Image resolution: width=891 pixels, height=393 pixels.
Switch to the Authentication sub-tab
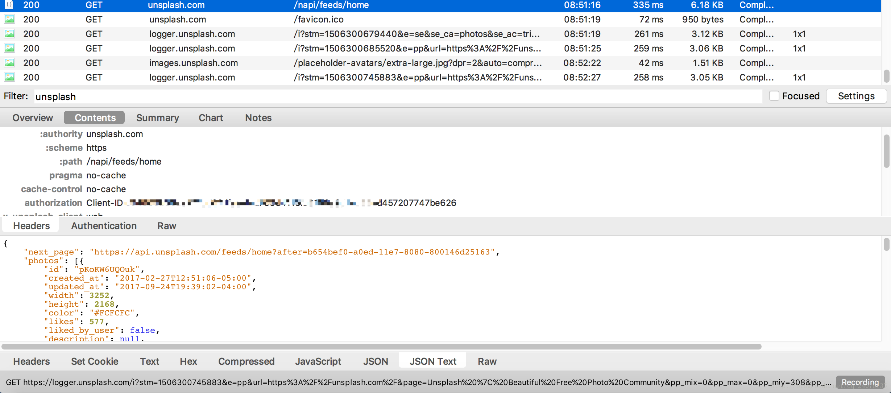click(103, 226)
